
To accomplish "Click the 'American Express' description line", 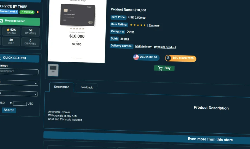I will (59, 112).
